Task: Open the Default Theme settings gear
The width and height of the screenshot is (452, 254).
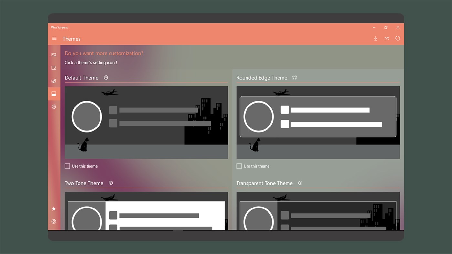Action: point(106,77)
